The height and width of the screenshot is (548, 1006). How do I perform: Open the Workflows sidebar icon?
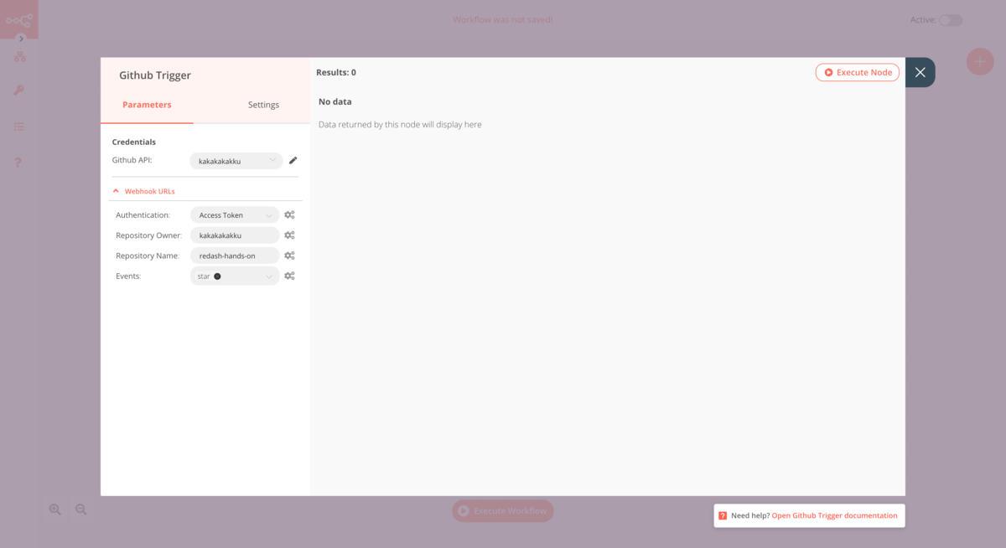[19, 57]
